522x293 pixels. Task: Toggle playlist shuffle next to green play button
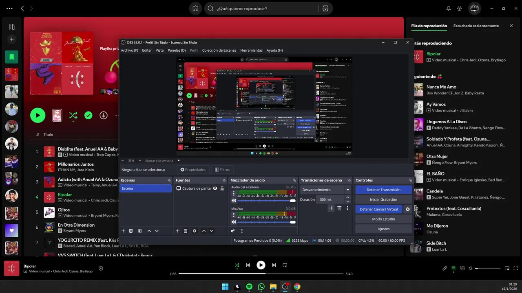tap(73, 116)
